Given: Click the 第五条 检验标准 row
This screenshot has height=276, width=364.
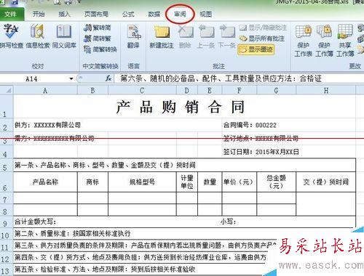Looking at the screenshot, I should coord(138,269).
